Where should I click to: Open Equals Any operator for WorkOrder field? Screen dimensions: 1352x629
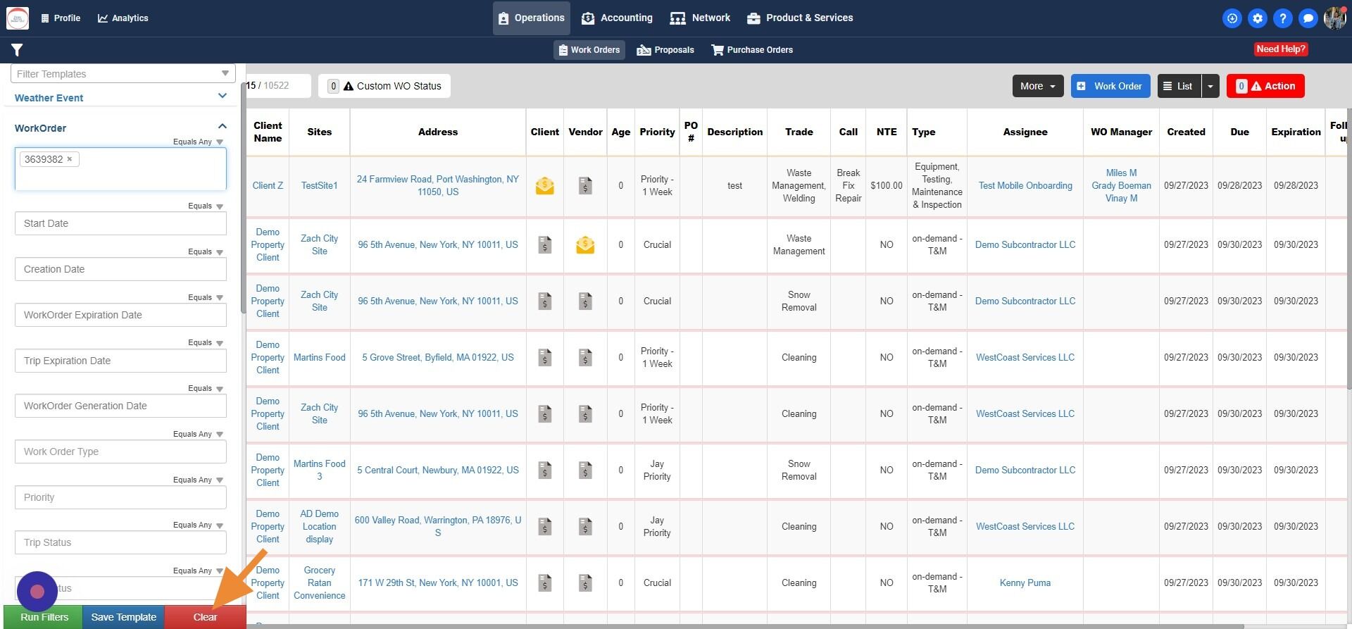(198, 142)
